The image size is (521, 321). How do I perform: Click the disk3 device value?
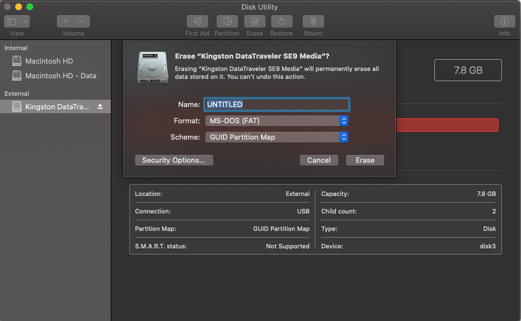point(487,246)
